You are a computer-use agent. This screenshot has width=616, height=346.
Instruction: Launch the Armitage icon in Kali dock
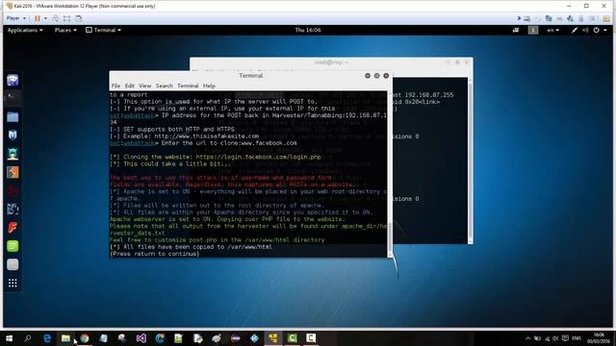click(13, 154)
